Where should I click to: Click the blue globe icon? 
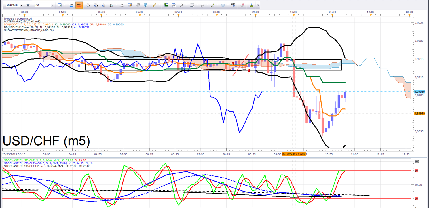[x=145, y=5]
